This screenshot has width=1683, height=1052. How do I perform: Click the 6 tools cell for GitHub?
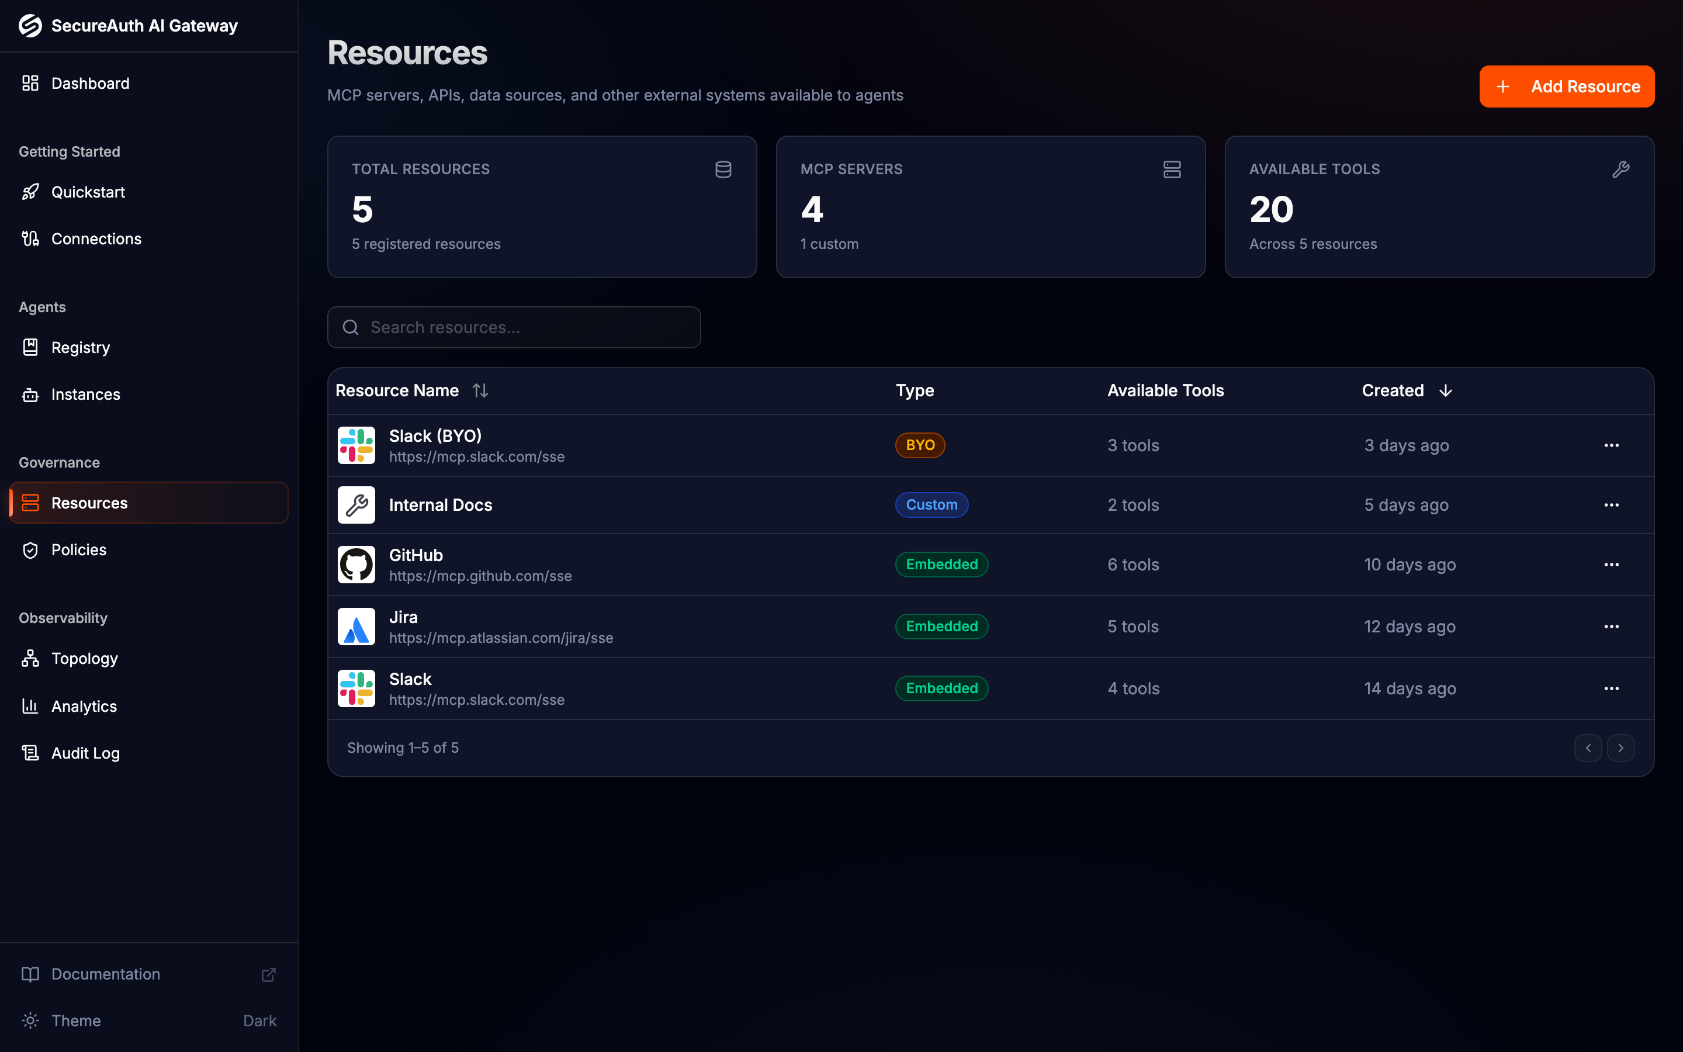(x=1133, y=564)
